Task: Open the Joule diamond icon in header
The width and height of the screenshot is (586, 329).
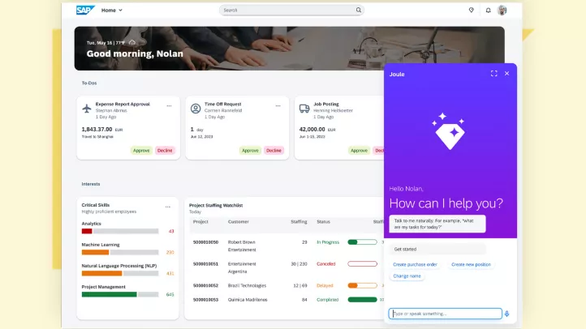Action: tap(471, 11)
